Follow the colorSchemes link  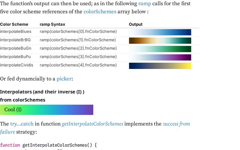coord(99,12)
